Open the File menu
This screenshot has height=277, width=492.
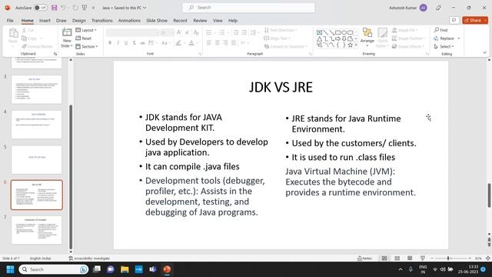(x=10, y=21)
